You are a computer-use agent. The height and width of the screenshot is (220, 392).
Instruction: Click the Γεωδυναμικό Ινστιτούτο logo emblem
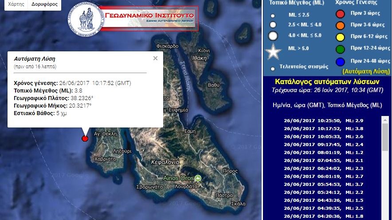coord(86,19)
